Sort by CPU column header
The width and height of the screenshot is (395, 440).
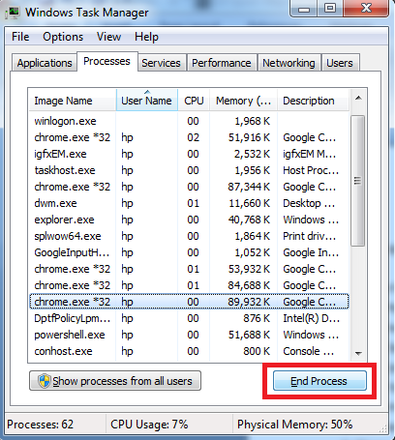pyautogui.click(x=194, y=101)
